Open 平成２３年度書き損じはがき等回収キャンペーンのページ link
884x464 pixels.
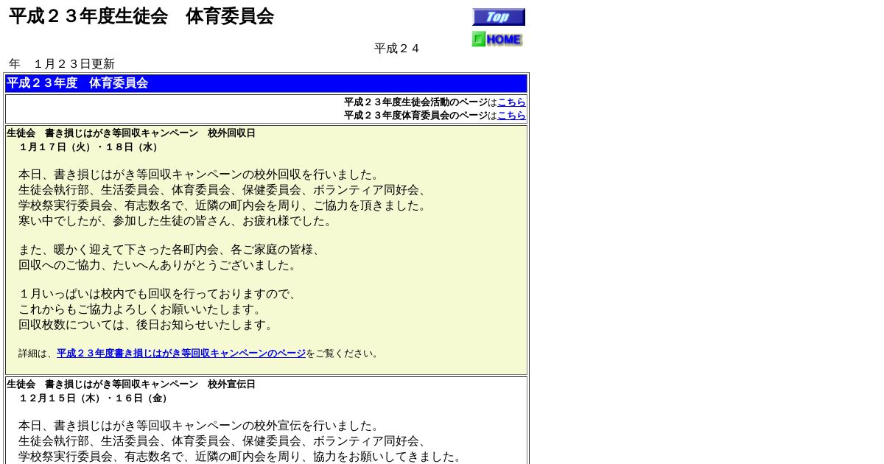click(181, 354)
